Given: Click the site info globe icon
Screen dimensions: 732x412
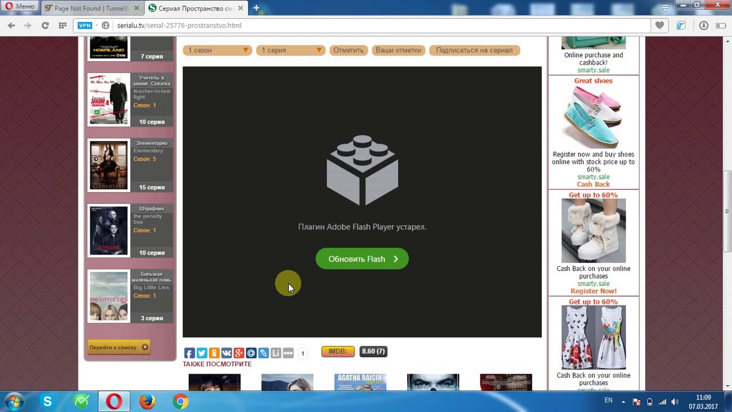Looking at the screenshot, I should click(x=105, y=25).
